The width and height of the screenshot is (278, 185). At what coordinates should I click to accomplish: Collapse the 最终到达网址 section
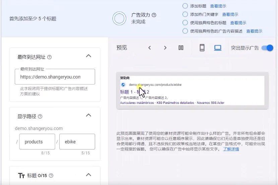coord(88,56)
